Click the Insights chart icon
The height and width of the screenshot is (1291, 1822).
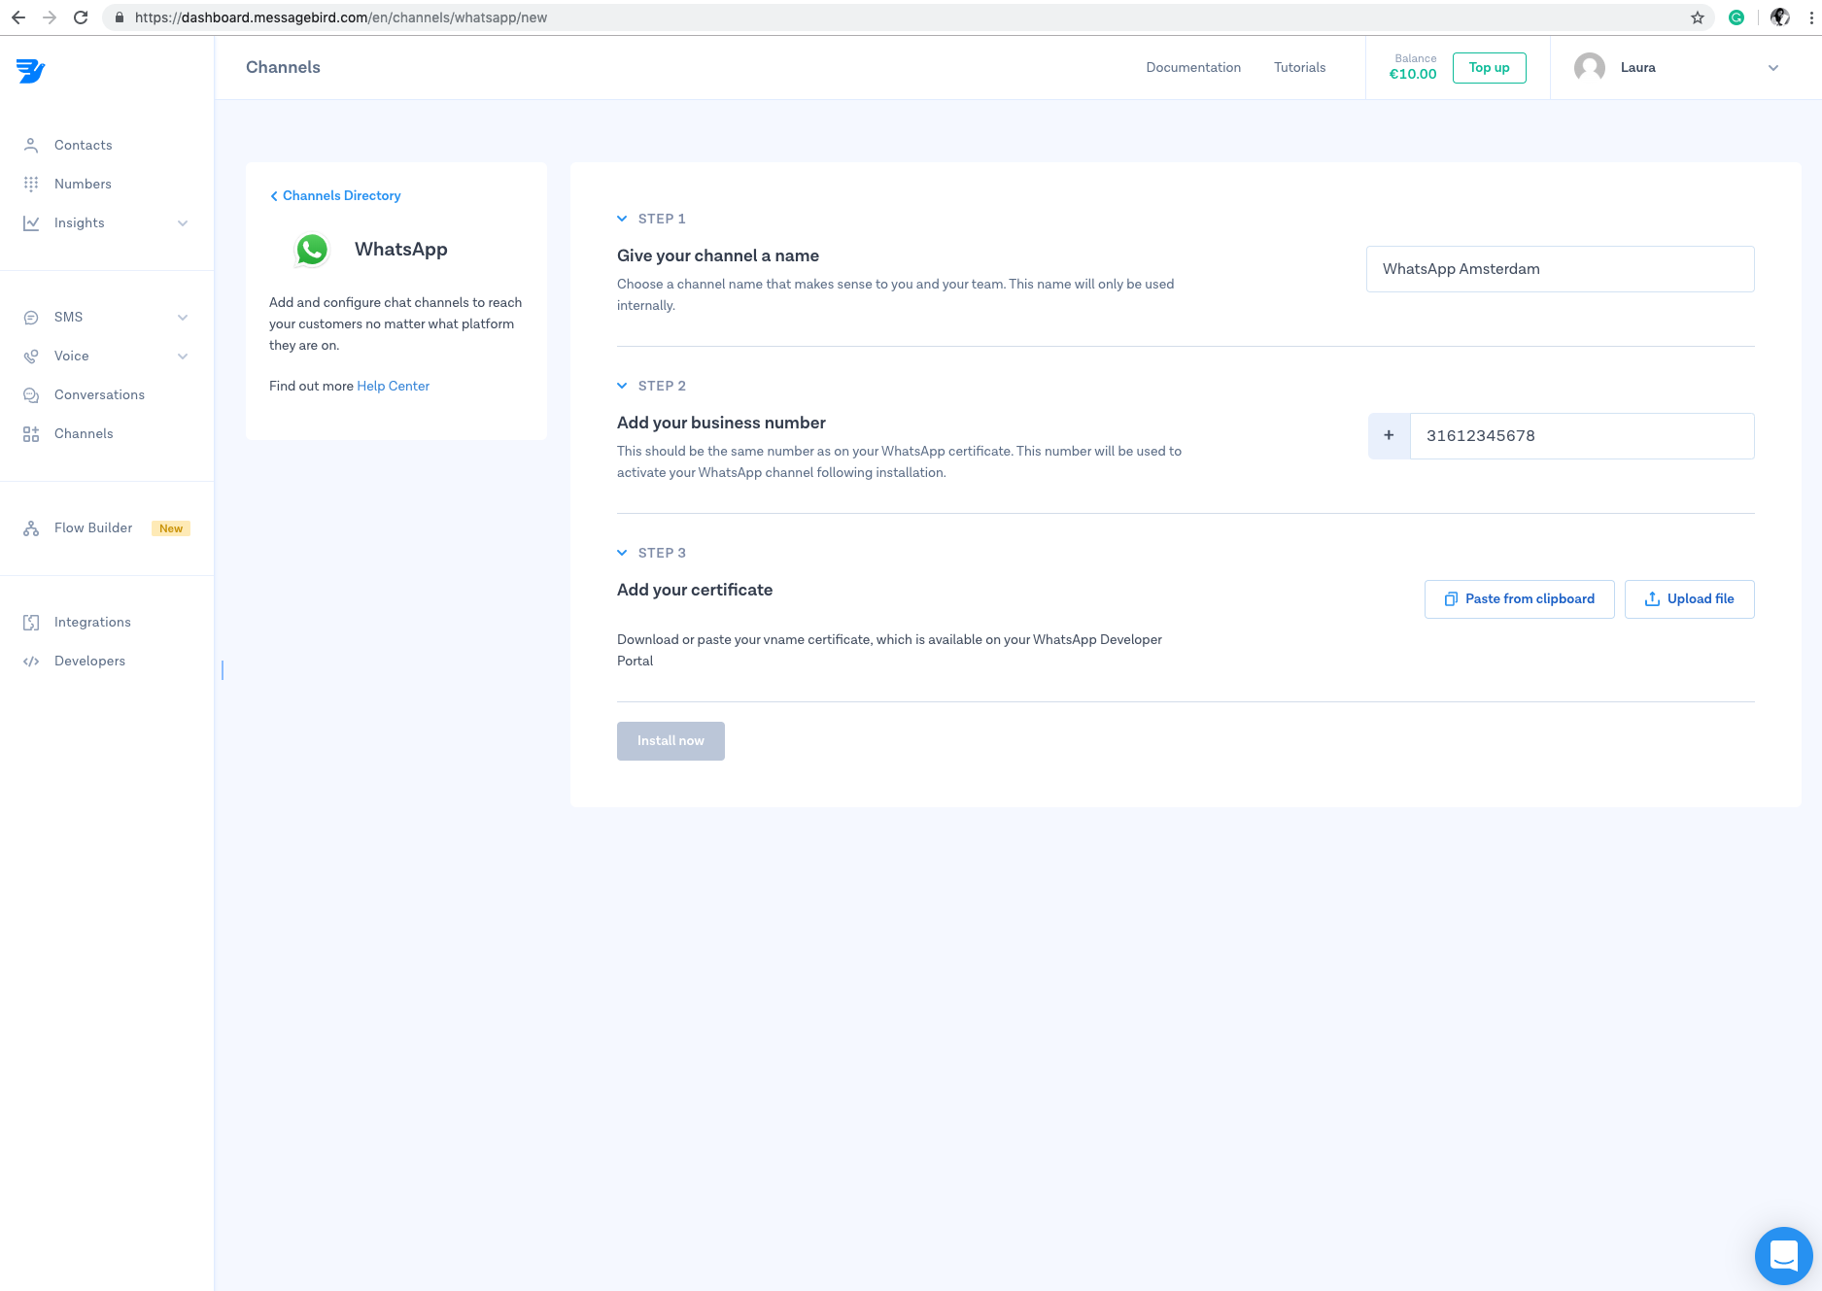pyautogui.click(x=31, y=222)
